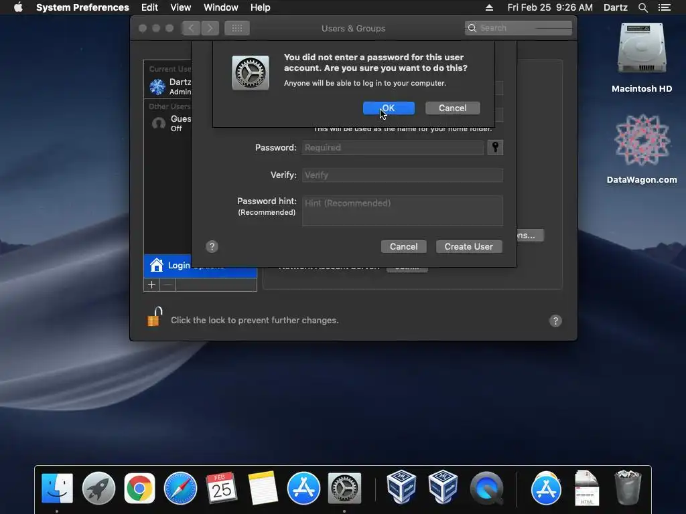This screenshot has height=514, width=686.
Task: Focus the Password hint text box
Action: click(x=402, y=211)
